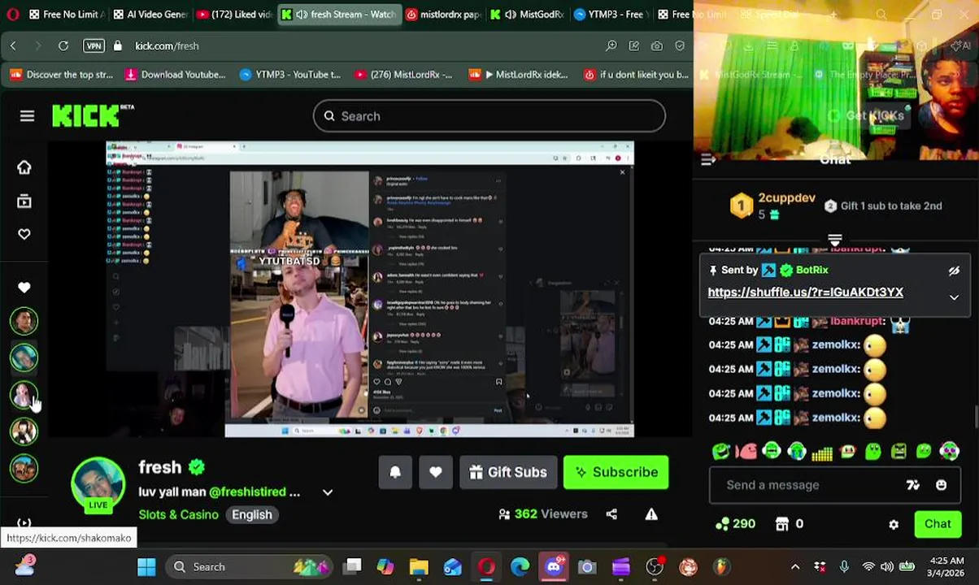Screen dimensions: 979x585
Task: Switch to the mistlordrx pap tab
Action: pyautogui.click(x=443, y=15)
